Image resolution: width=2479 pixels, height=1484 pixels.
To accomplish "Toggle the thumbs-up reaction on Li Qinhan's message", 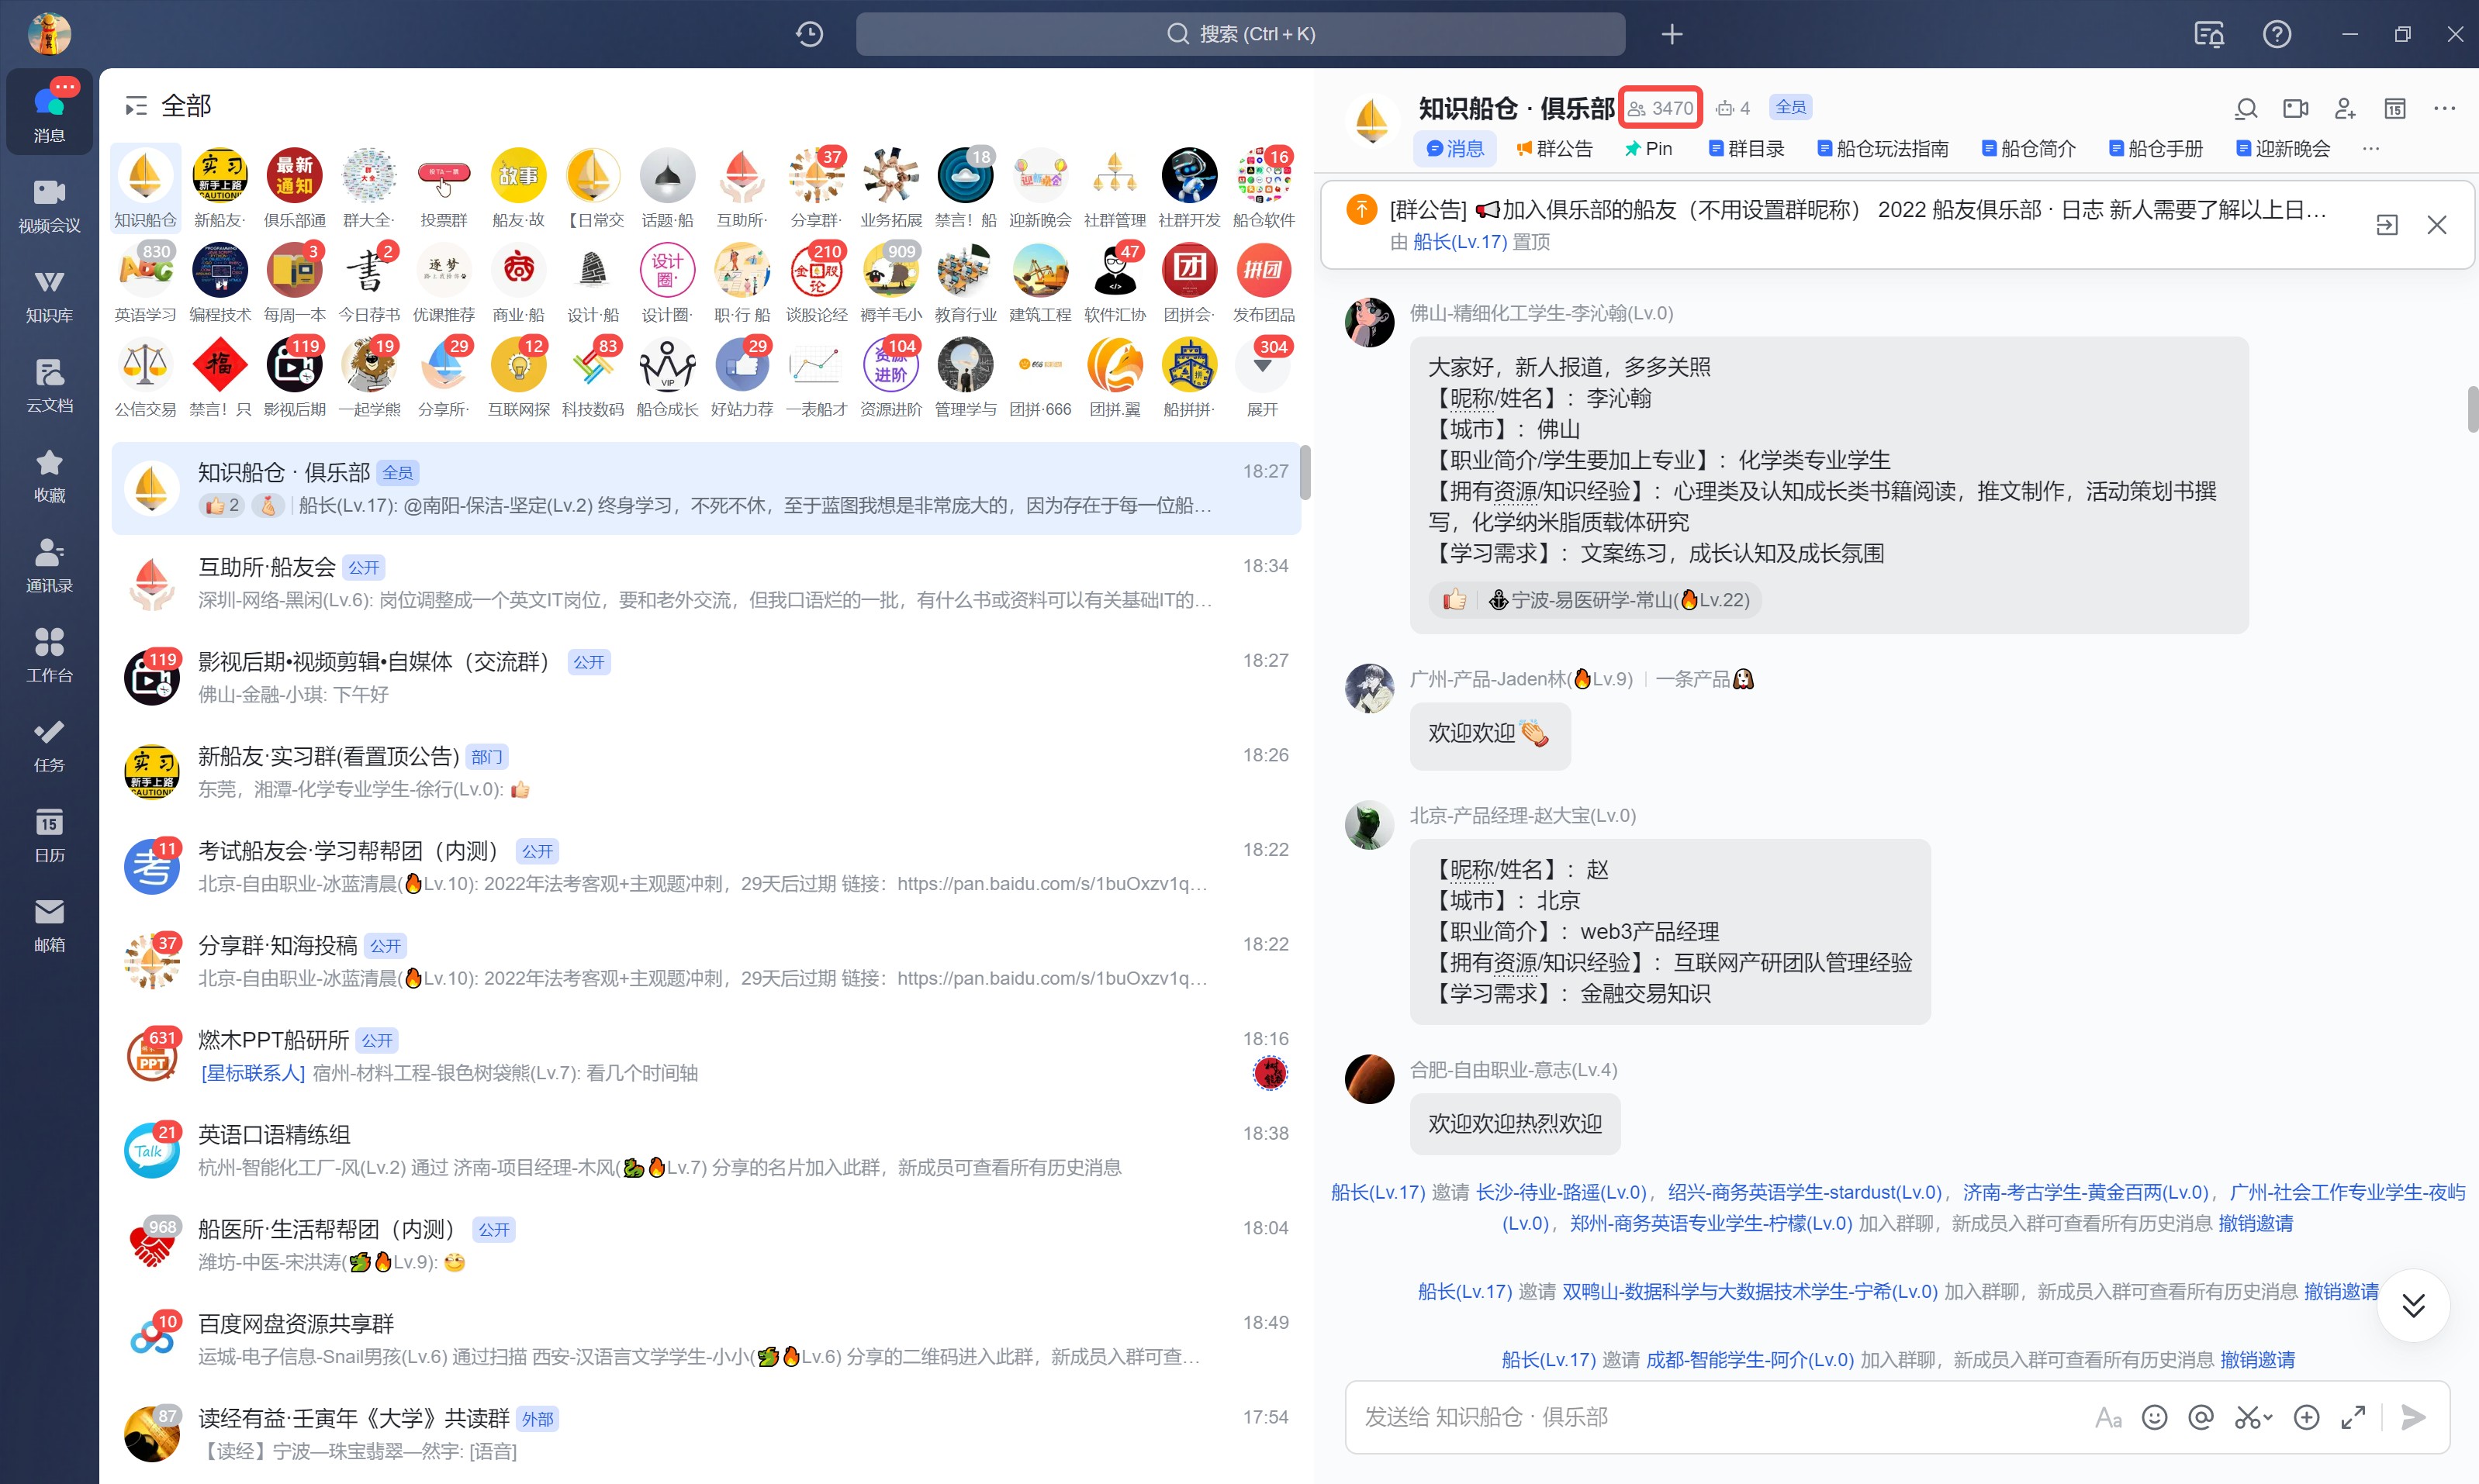I will [1454, 600].
